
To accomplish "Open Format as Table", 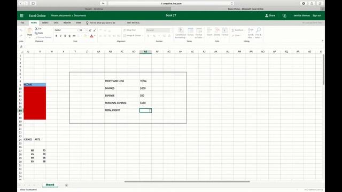I will pos(199,33).
